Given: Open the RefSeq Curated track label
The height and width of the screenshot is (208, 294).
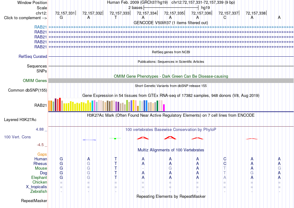Looking at the screenshot, I should click(33, 56).
